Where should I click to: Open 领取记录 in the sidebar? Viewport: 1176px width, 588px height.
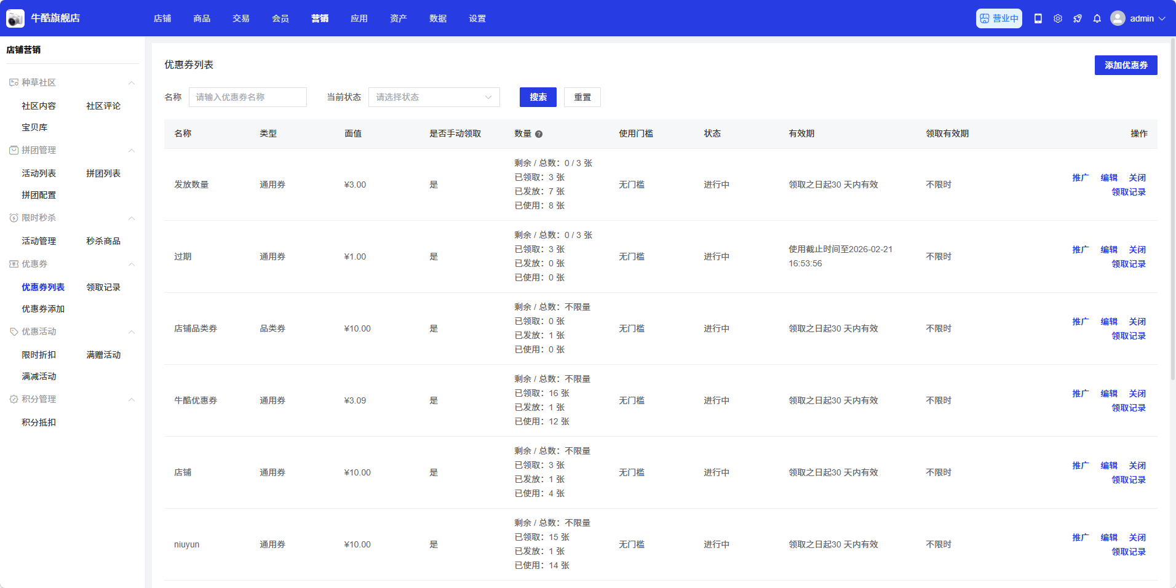click(103, 287)
